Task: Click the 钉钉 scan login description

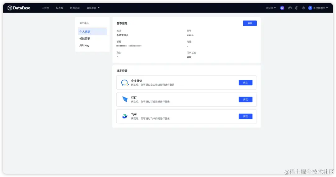Action: pyautogui.click(x=151, y=102)
